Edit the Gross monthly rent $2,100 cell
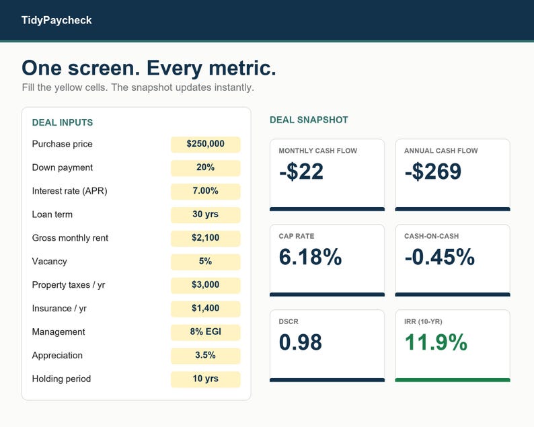This screenshot has width=534, height=427. tap(206, 238)
